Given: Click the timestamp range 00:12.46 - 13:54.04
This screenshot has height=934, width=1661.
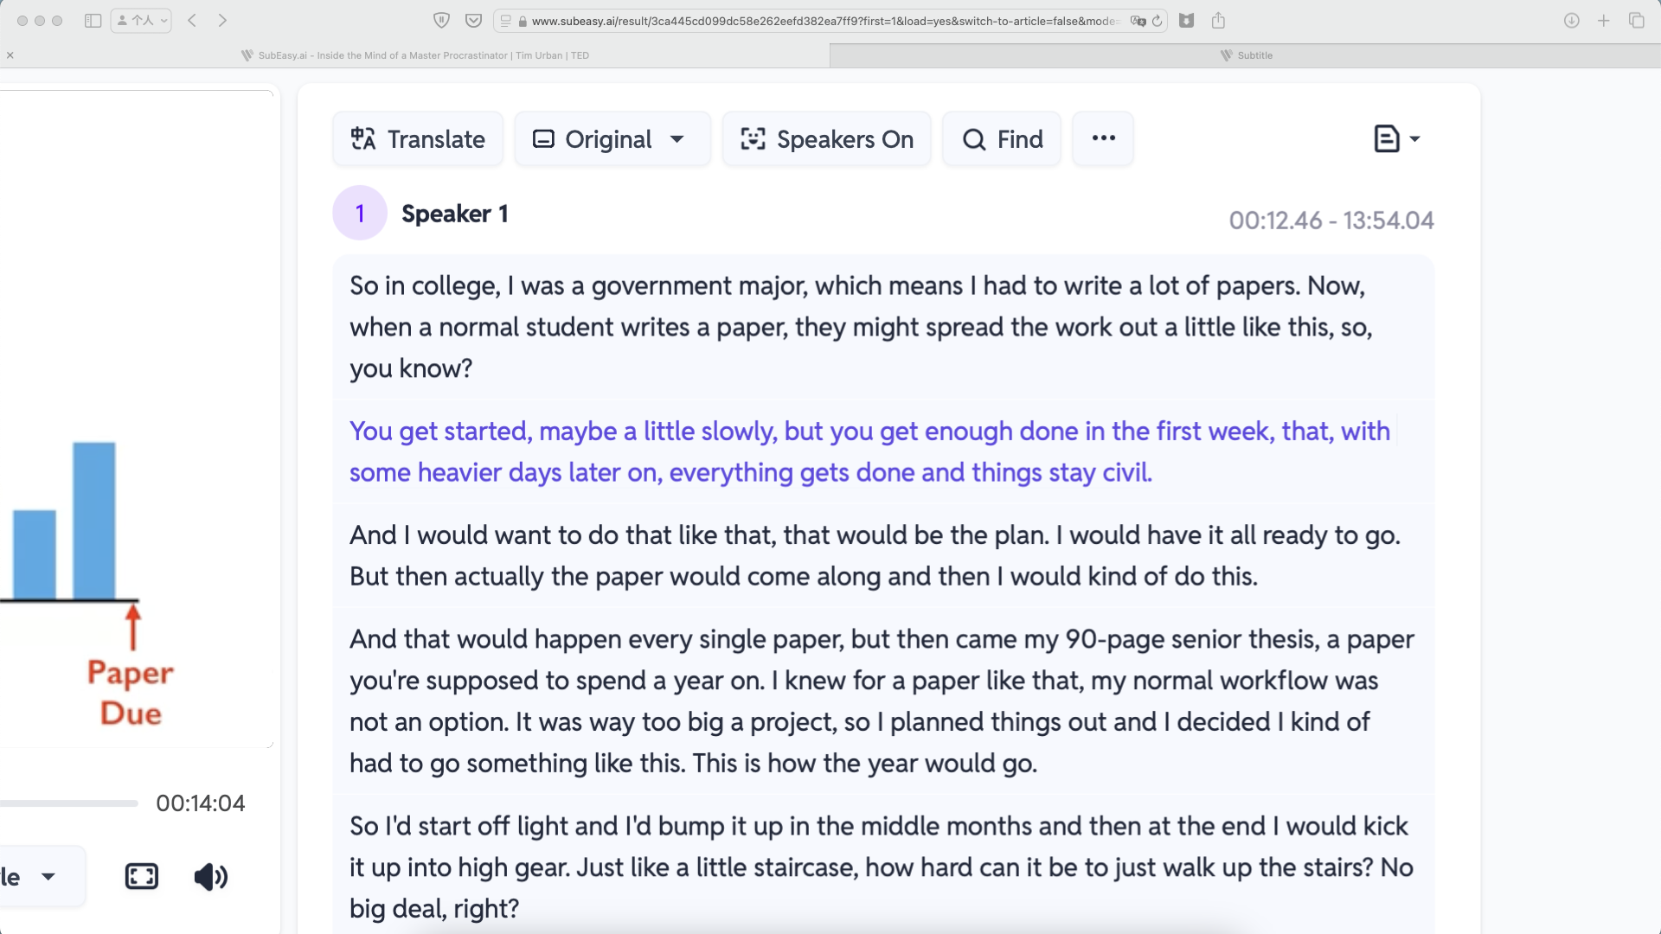Looking at the screenshot, I should pos(1332,220).
